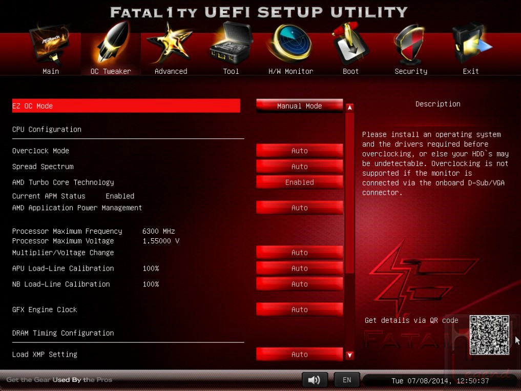
Task: Select the Spread Spectrum label
Action: 43,167
